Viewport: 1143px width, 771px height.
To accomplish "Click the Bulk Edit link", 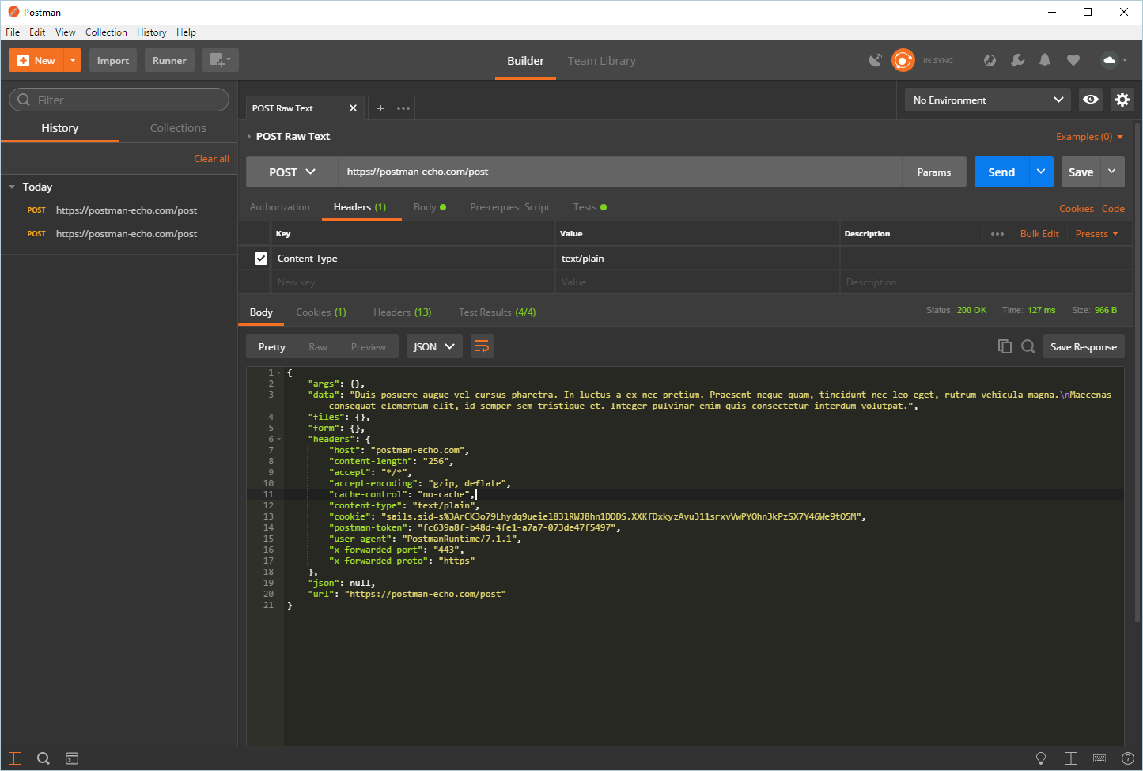I will click(1039, 234).
